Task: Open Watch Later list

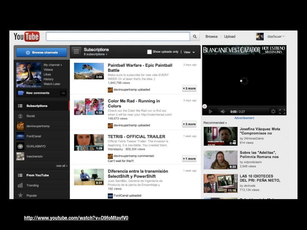Action: [x=52, y=84]
